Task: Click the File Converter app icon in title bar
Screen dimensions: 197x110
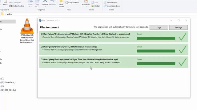Action: pyautogui.click(x=40, y=20)
